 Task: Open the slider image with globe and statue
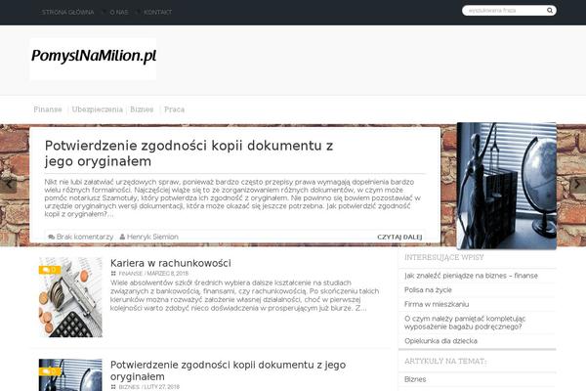pos(506,186)
